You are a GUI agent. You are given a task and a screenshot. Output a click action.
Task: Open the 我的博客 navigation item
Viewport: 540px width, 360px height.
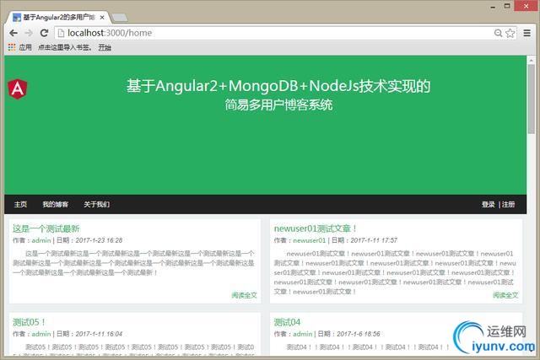(56, 204)
